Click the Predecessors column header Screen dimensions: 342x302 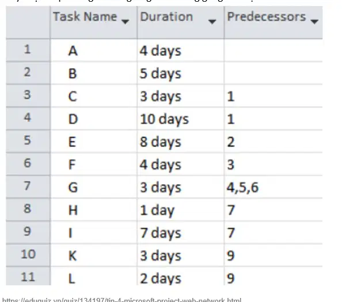273,22
